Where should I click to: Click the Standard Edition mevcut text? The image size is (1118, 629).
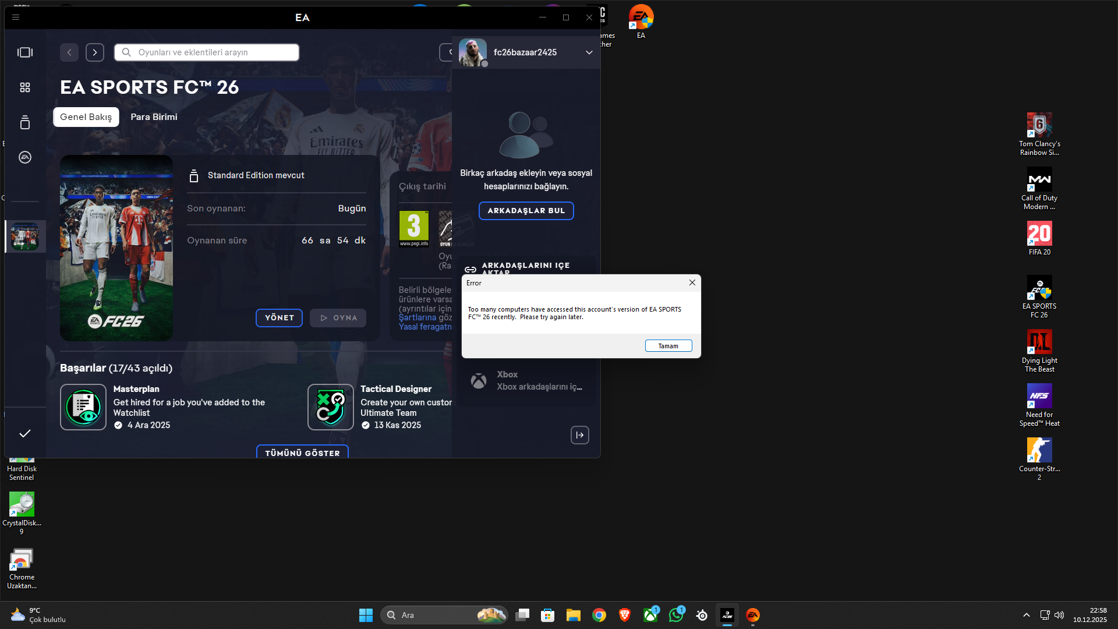[x=256, y=175]
